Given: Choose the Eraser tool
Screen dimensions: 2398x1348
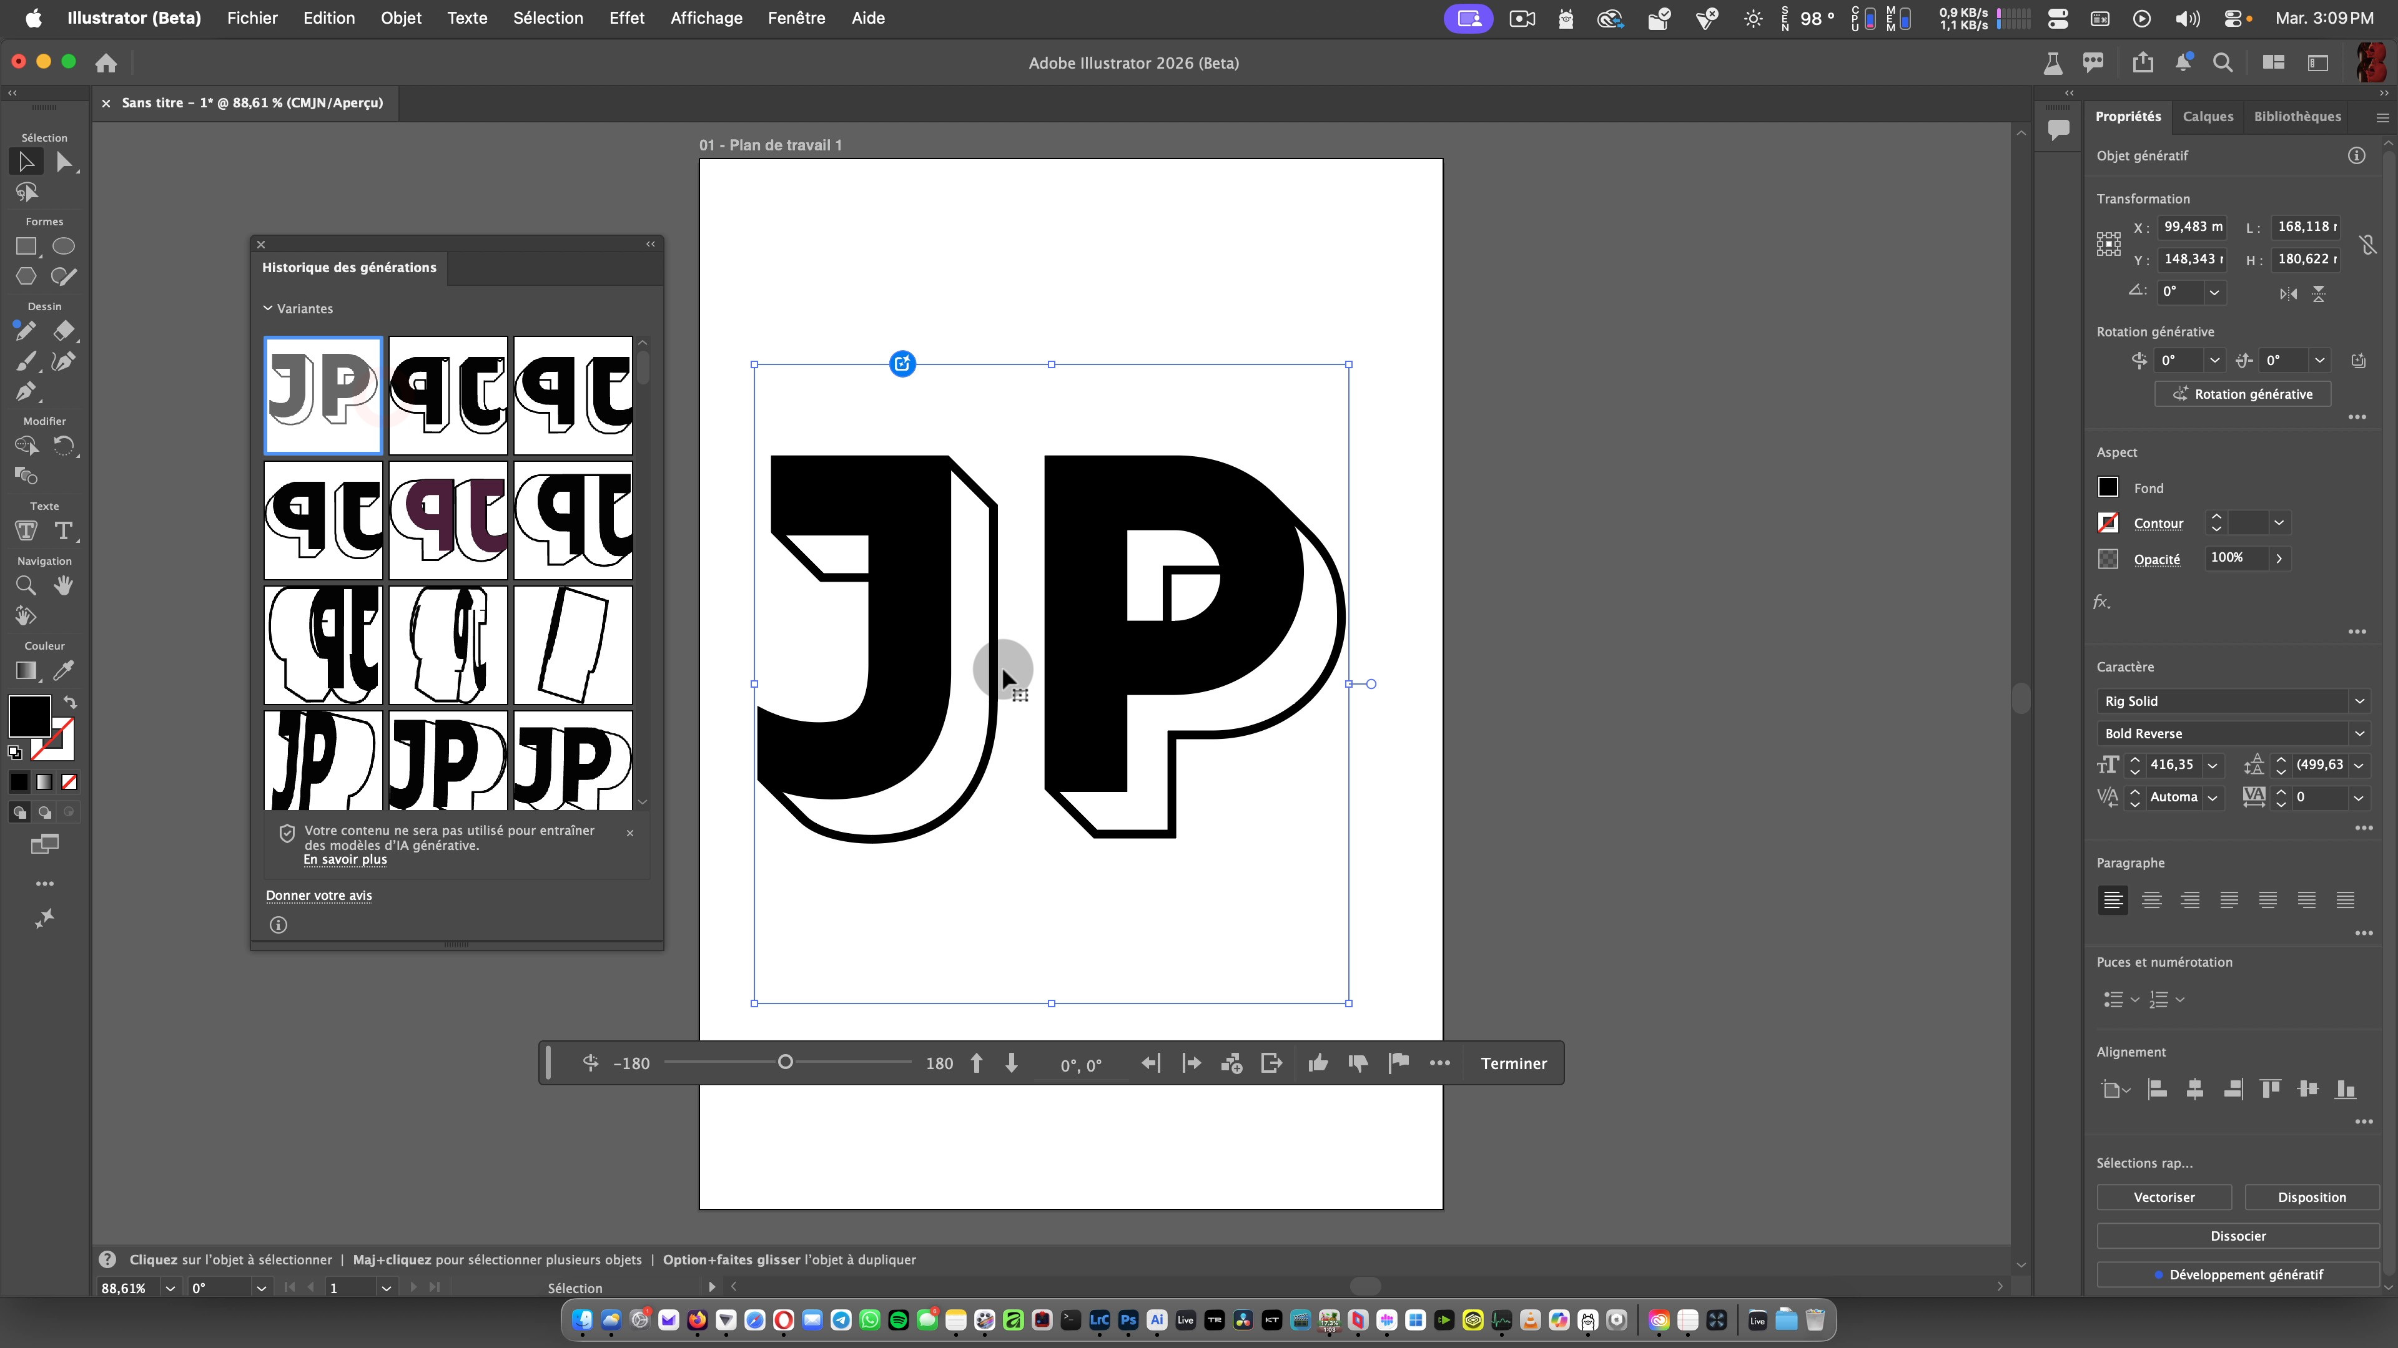Looking at the screenshot, I should click(63, 330).
